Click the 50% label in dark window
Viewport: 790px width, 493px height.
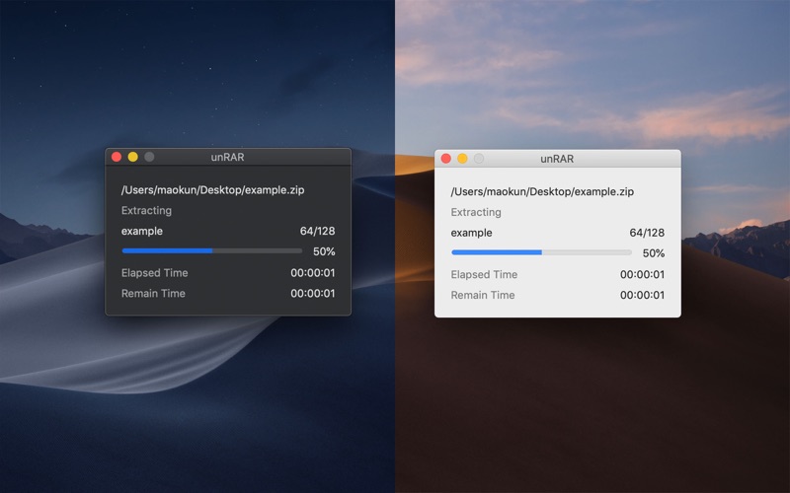pyautogui.click(x=324, y=251)
